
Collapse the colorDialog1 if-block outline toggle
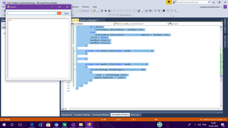75,70
